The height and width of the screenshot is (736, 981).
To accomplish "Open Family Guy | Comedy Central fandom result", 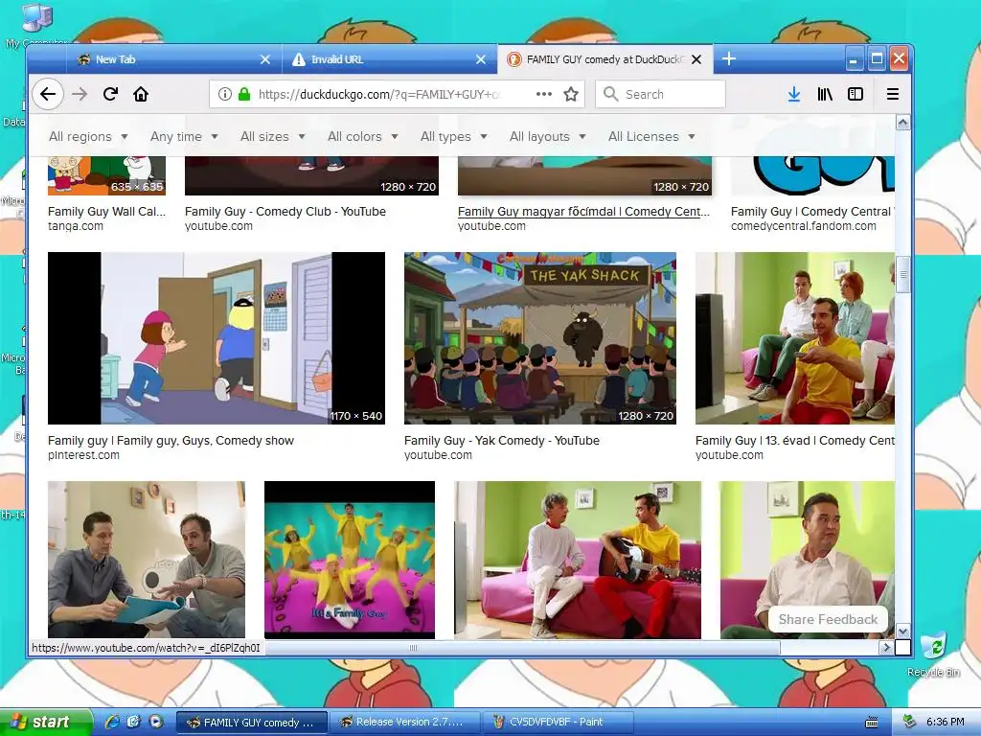I will click(x=812, y=212).
